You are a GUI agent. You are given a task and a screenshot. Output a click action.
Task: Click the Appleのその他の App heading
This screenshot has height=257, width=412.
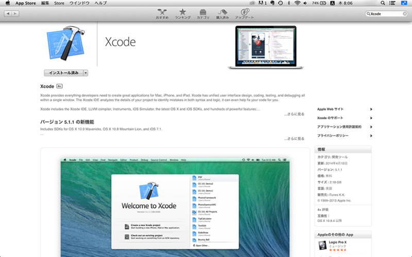(x=335, y=235)
